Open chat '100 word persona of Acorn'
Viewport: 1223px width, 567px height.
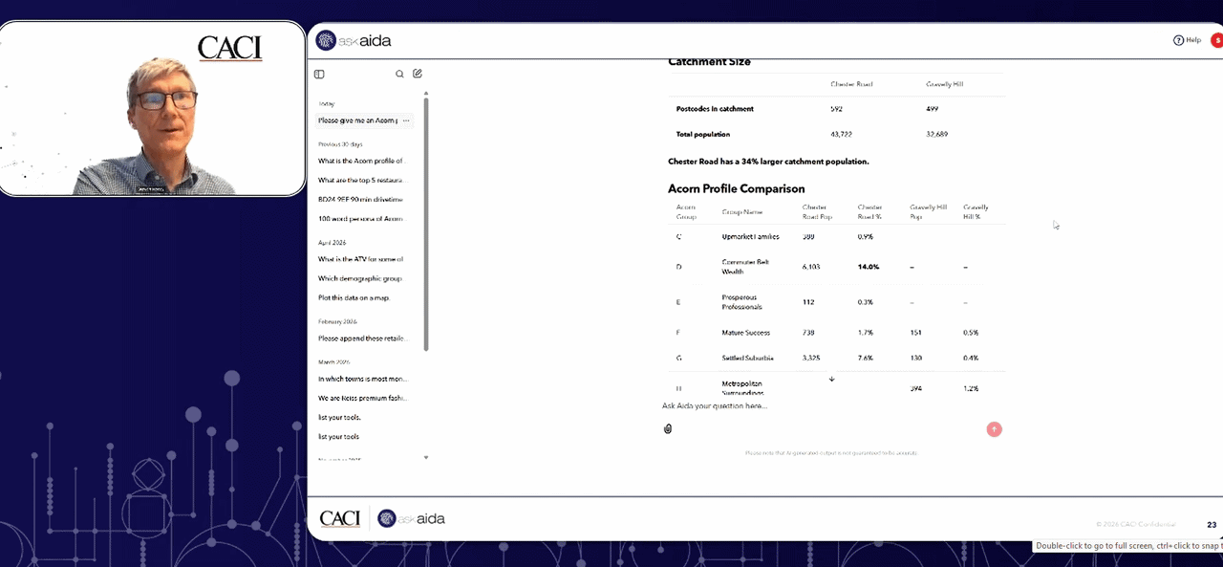360,219
